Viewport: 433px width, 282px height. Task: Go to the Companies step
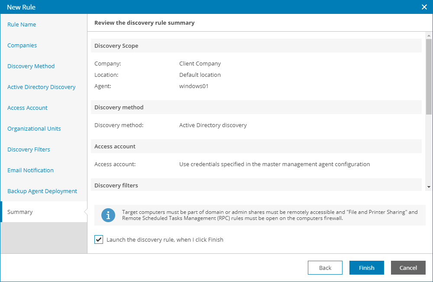(x=22, y=46)
